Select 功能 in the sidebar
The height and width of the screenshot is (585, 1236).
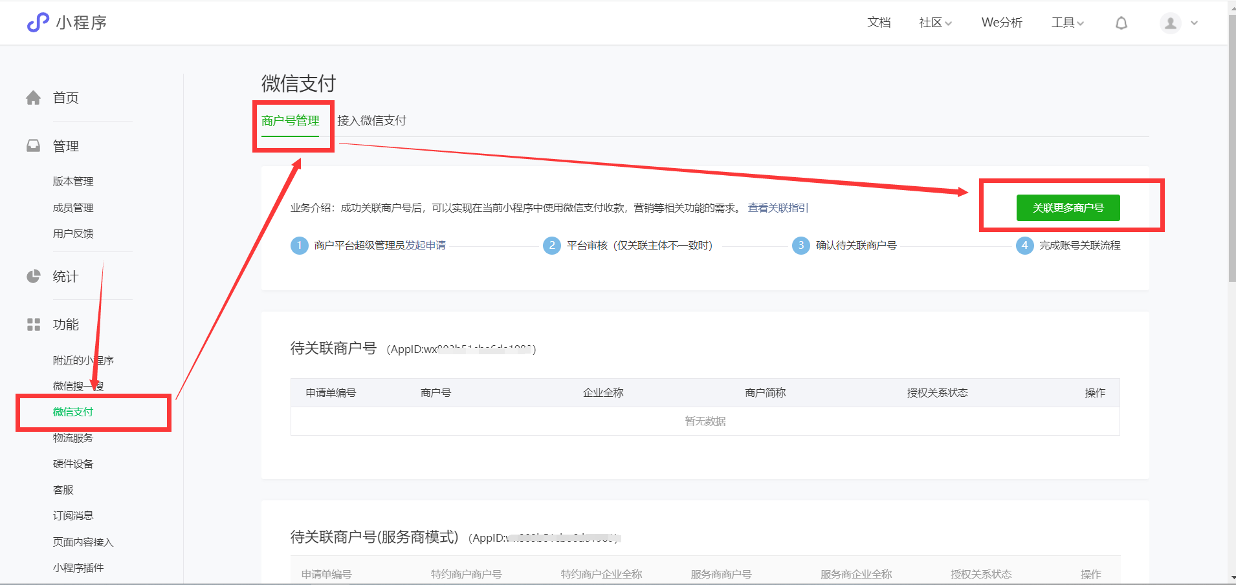click(x=66, y=324)
